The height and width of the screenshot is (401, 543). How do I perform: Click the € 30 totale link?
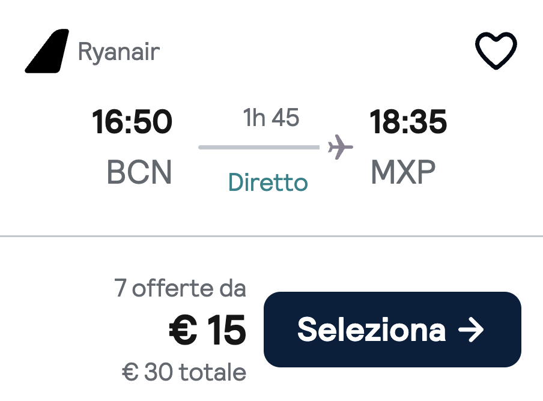point(182,372)
